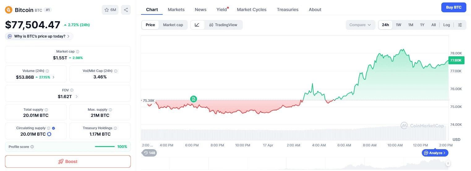The image size is (471, 171).
Task: Click the star watchlist button showing 6M
Action: [x=110, y=10]
